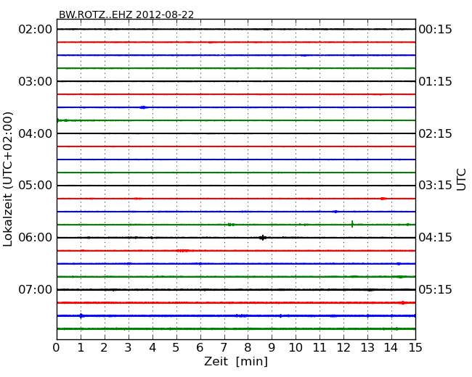472x377 pixels.
Task: Click the x-axis tick label 3
Action: coord(129,348)
